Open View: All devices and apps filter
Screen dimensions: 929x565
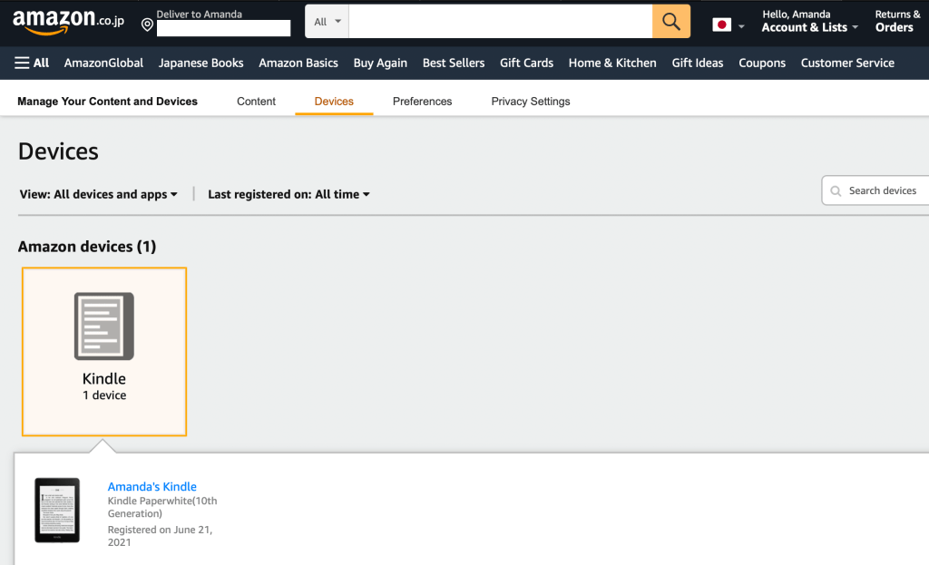(98, 194)
